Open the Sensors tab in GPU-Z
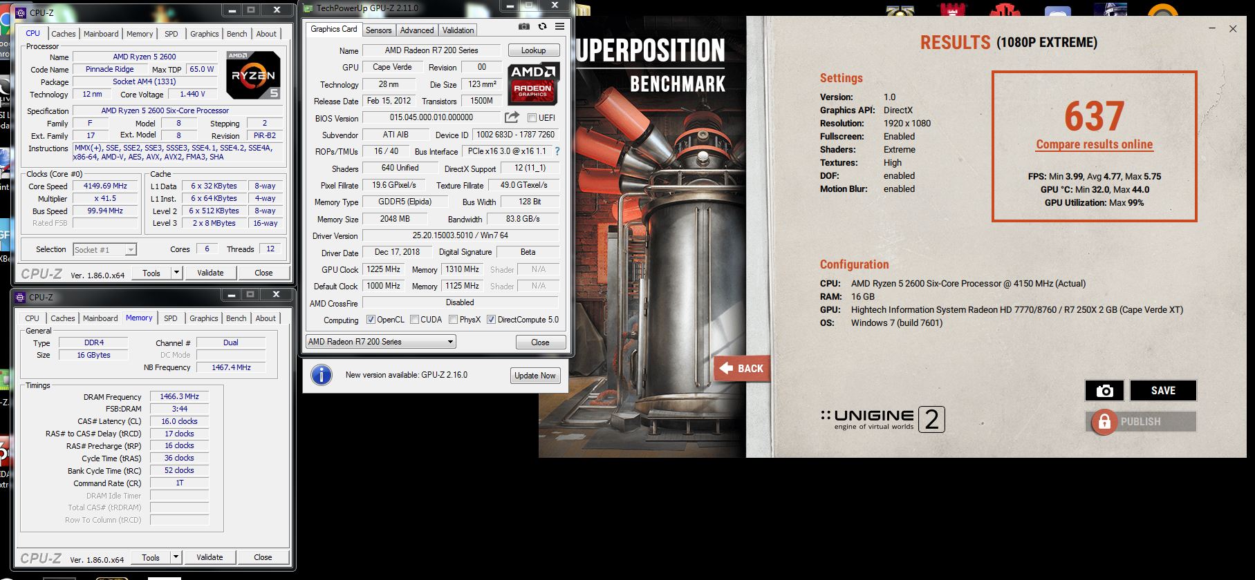 pos(378,30)
